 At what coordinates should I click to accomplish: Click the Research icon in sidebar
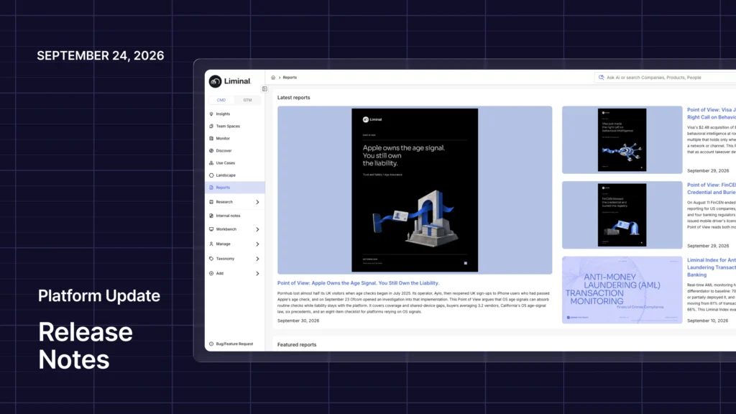[x=211, y=202]
